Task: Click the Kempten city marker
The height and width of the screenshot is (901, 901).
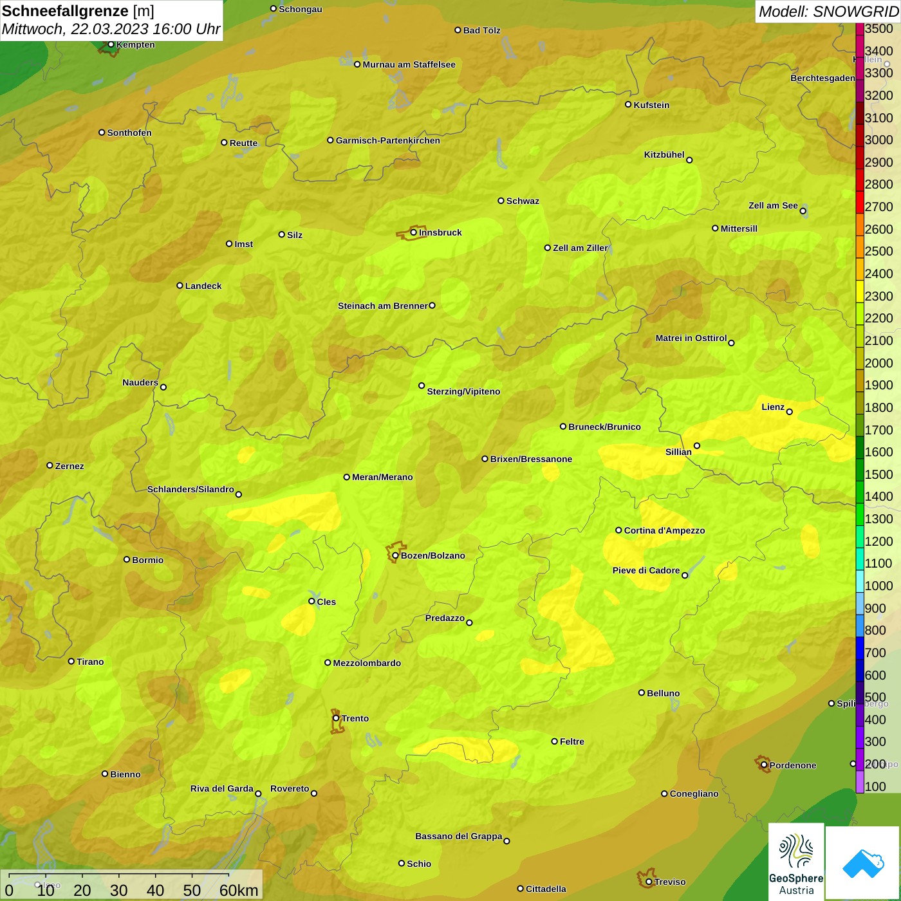Action: (111, 44)
